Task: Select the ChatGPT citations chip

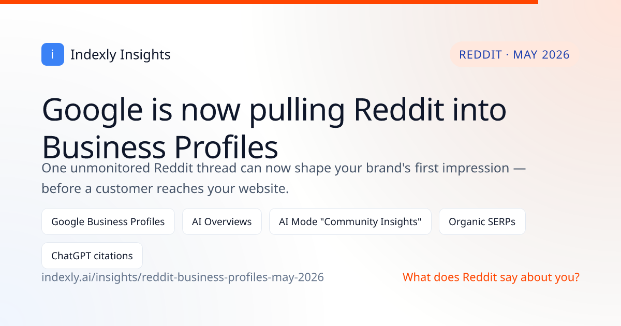Action: (x=92, y=256)
